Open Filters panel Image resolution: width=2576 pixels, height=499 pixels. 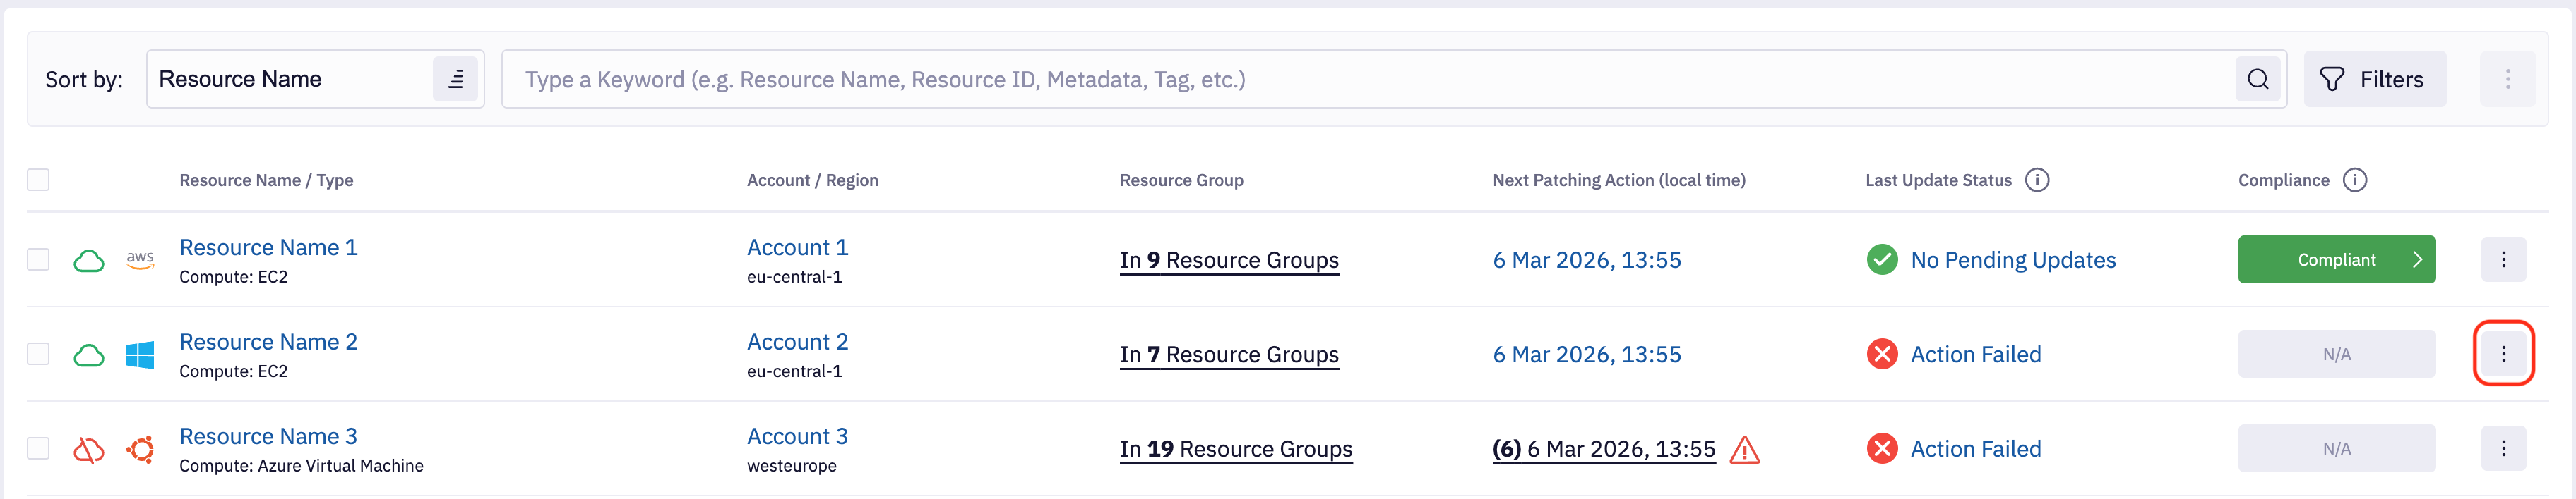point(2374,79)
